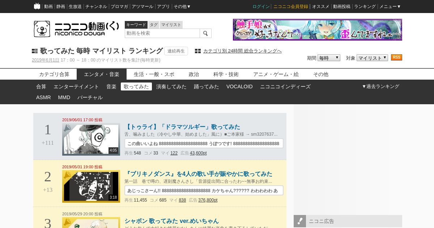Switch to カテゴリ合算 category tab

coord(54,74)
